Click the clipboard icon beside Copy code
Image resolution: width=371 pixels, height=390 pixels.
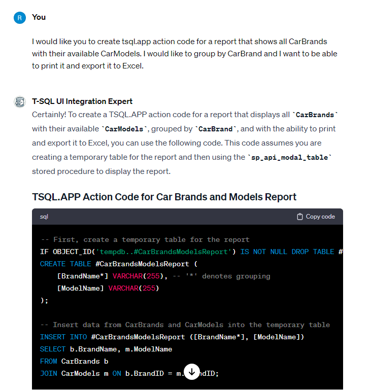coord(300,217)
